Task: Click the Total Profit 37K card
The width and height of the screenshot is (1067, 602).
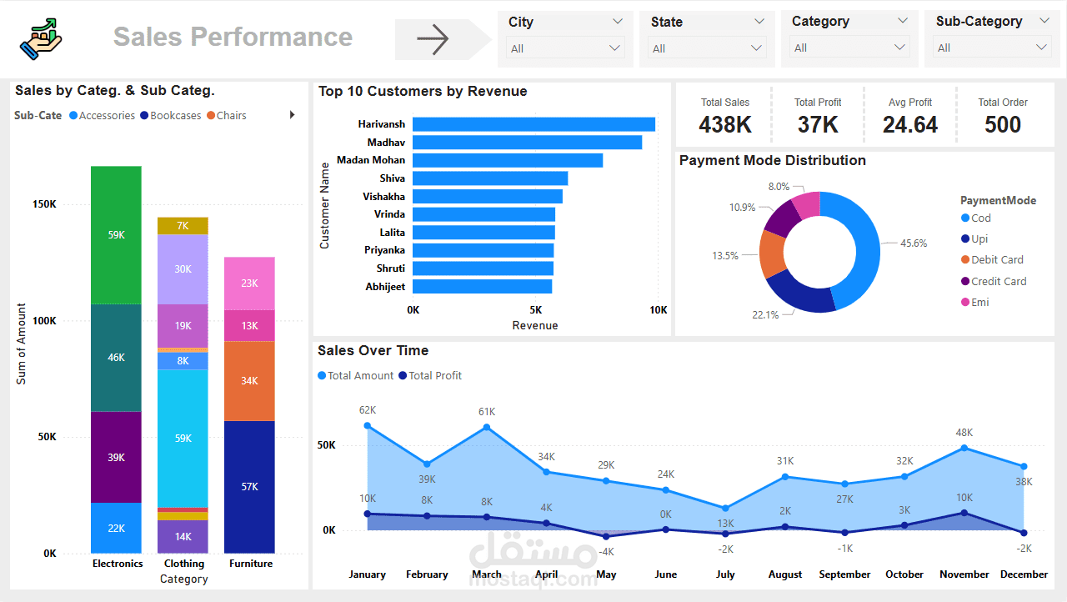Action: pos(818,117)
